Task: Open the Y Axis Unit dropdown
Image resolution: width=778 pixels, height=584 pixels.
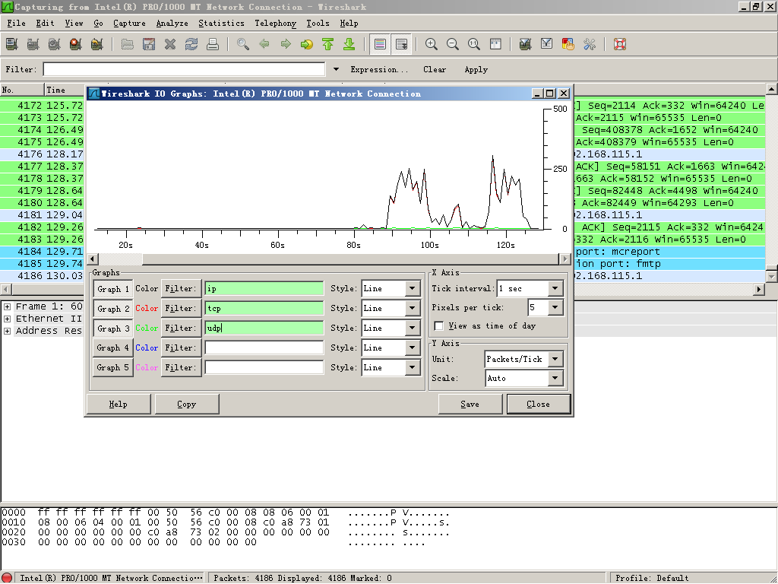Action: pyautogui.click(x=555, y=359)
